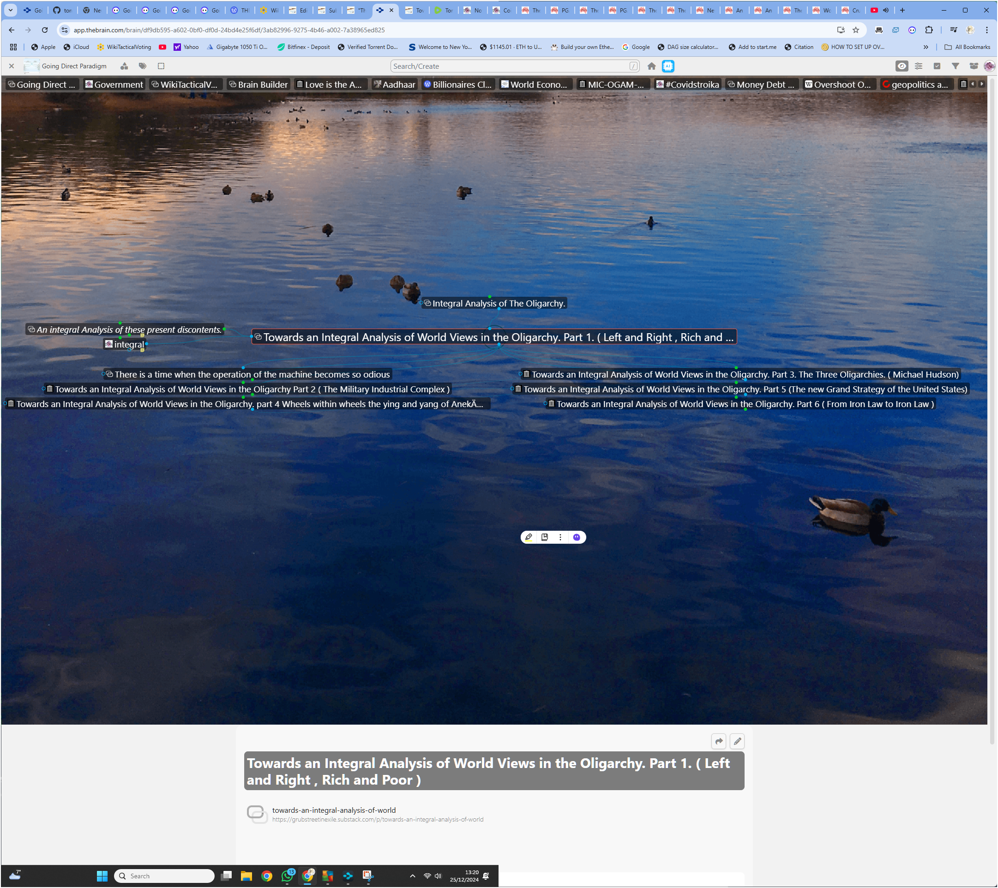Open the three-dot more options menu
Screen dimensions: 998x888
tap(560, 537)
